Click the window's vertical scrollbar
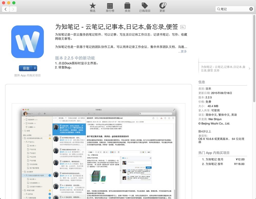 coord(254,58)
